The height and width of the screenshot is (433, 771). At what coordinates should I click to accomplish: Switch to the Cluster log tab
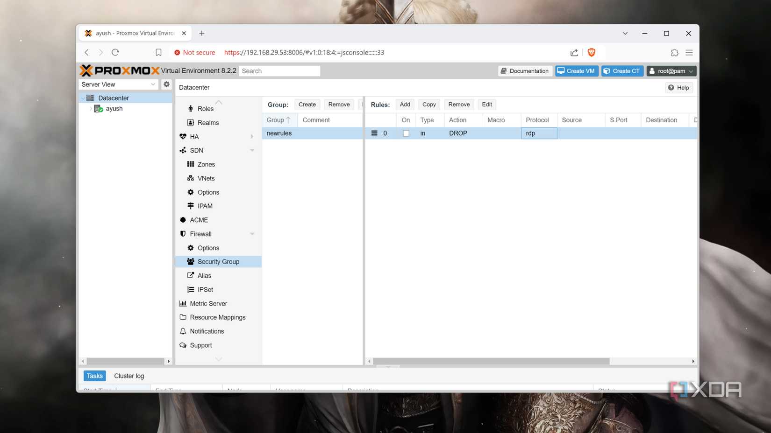click(x=129, y=376)
